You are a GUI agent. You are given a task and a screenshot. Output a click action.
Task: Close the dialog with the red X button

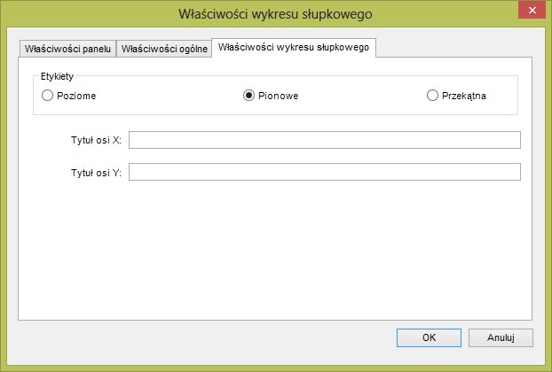click(x=532, y=11)
